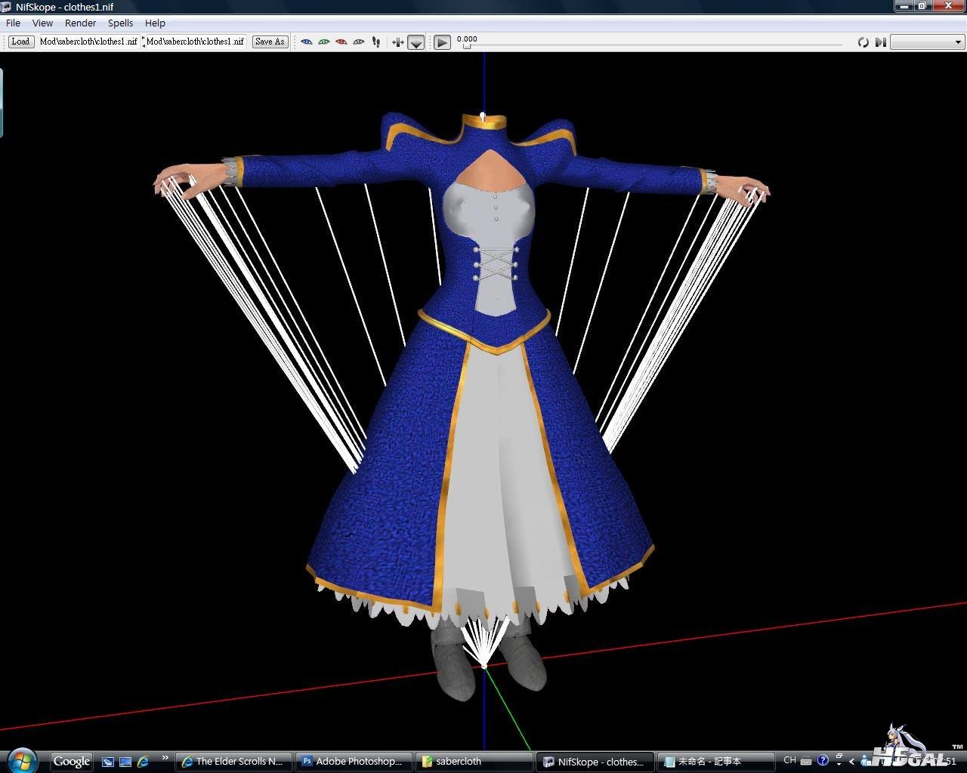Expand the quick launch chevron in taskbar
This screenshot has height=773, width=967.
(x=165, y=759)
